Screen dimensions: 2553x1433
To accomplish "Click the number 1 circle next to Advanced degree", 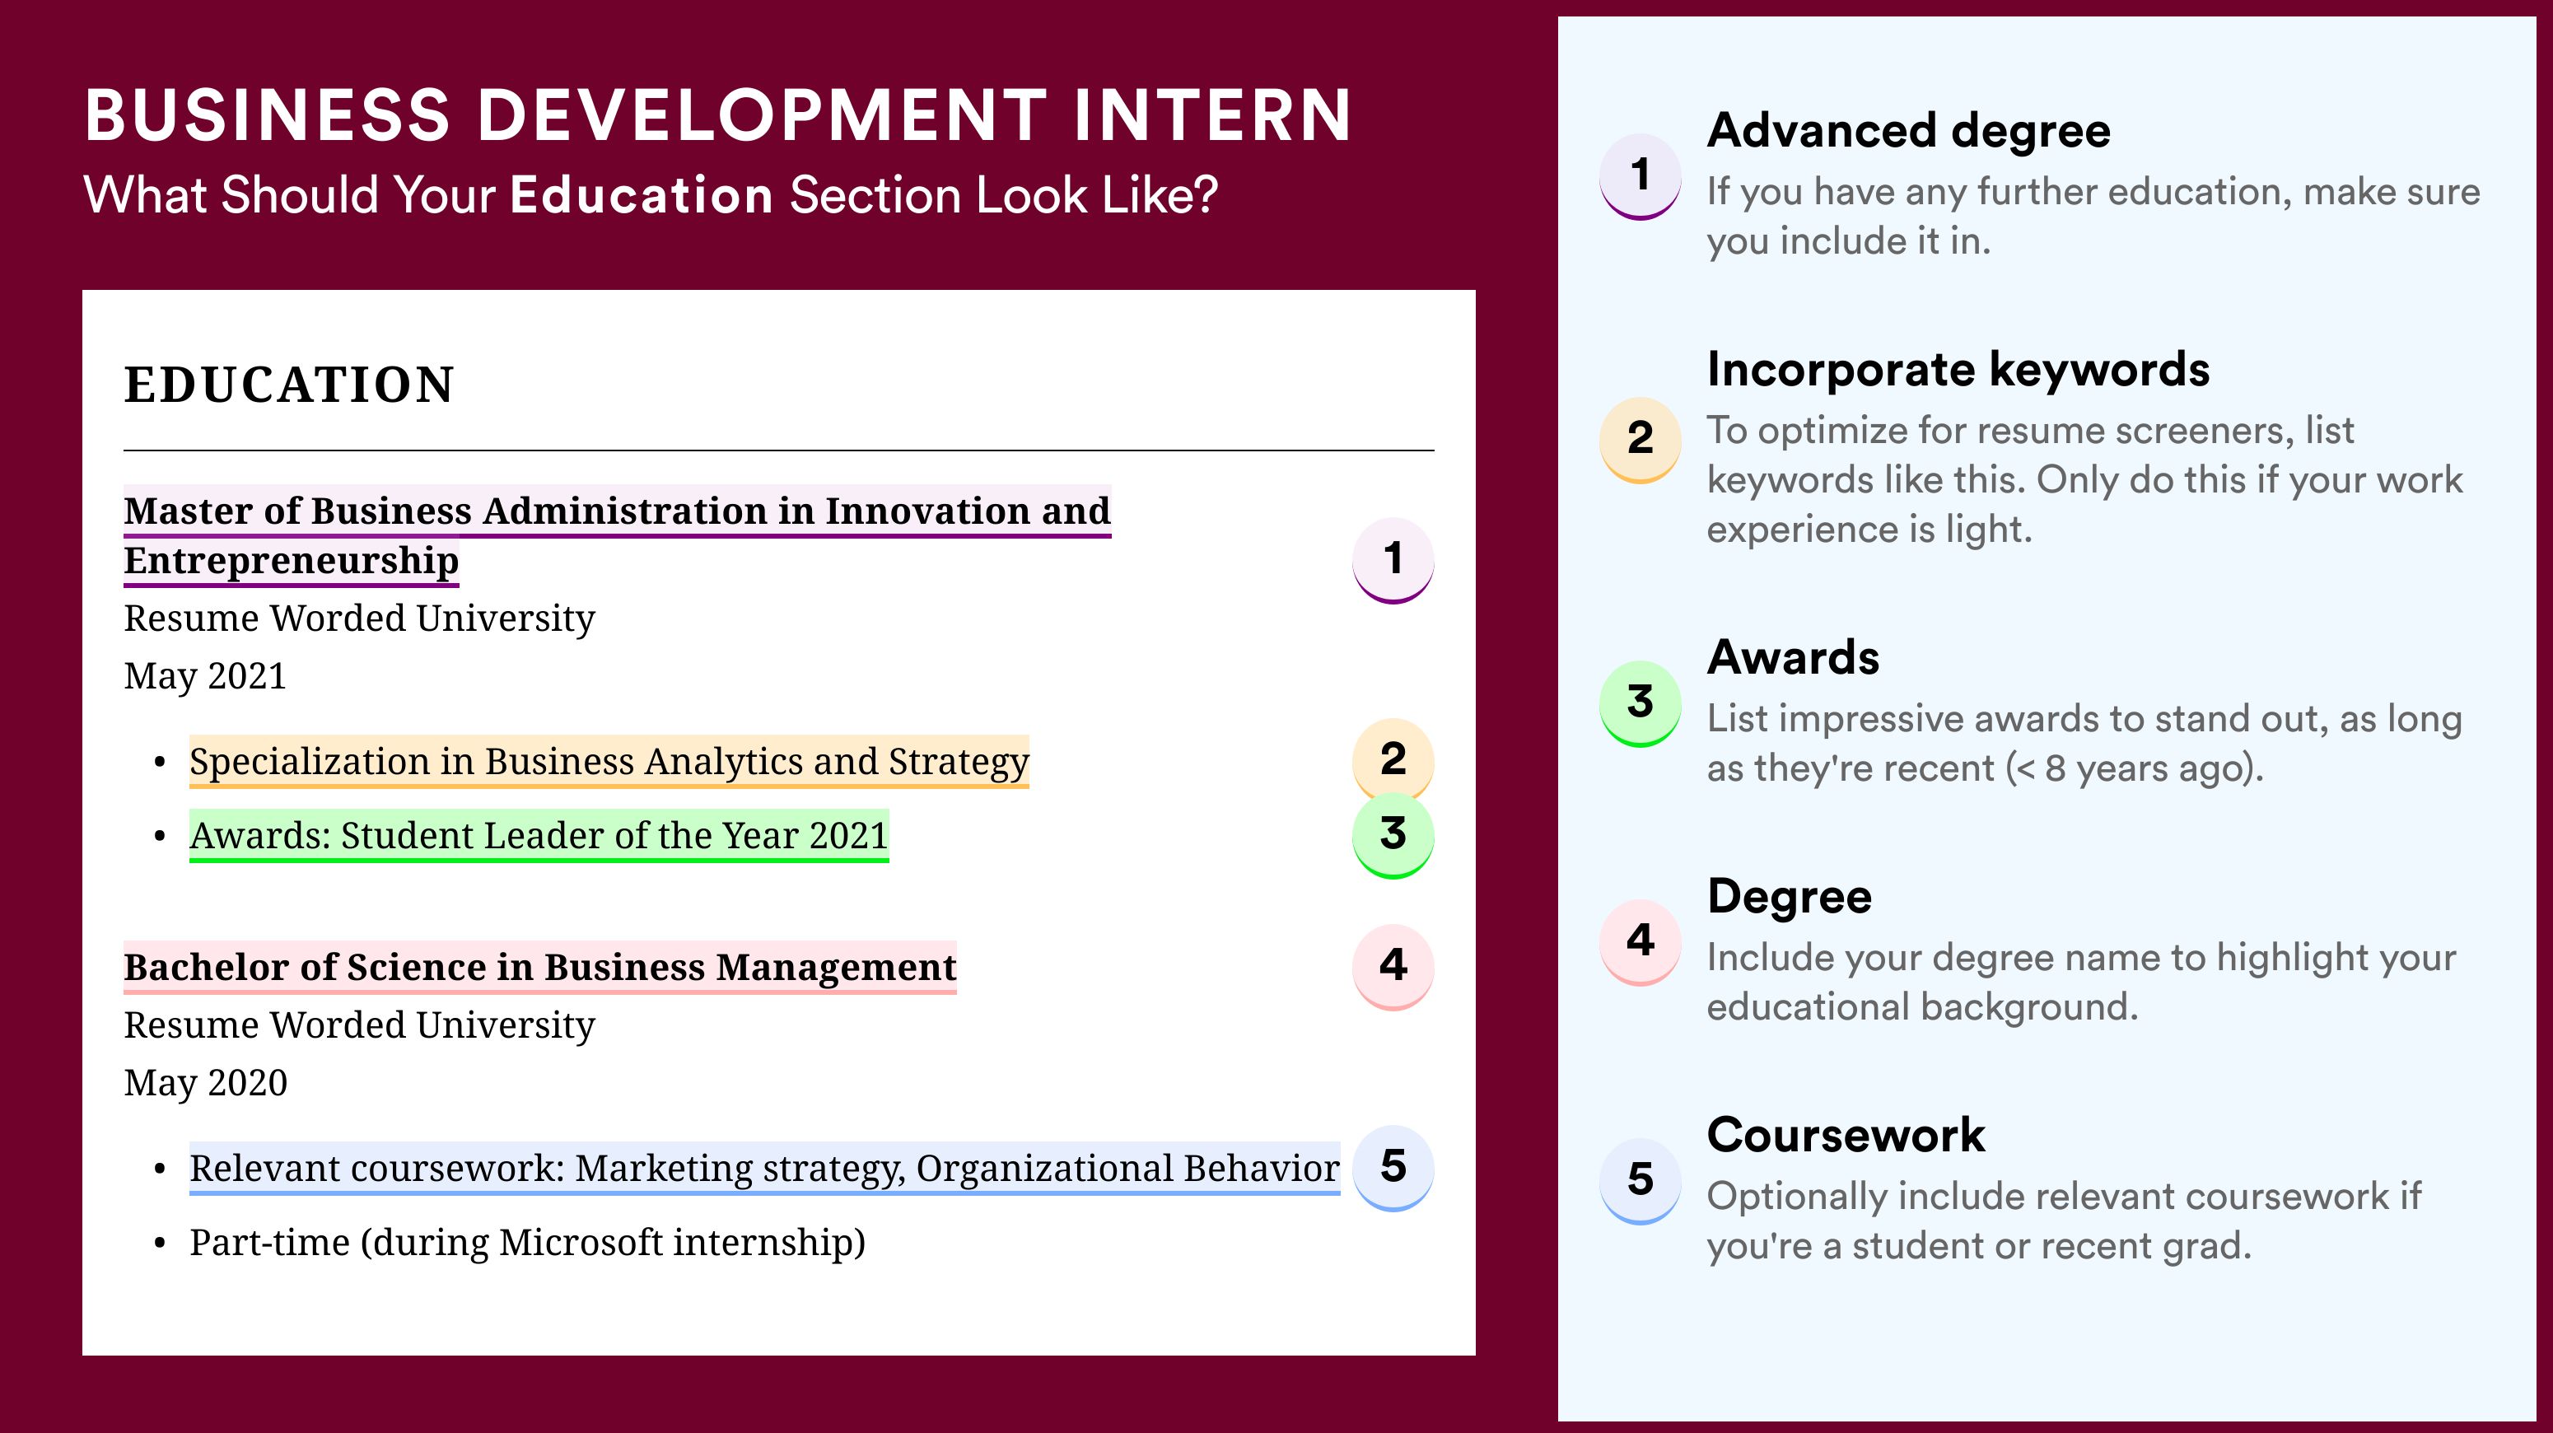I will tap(1641, 176).
